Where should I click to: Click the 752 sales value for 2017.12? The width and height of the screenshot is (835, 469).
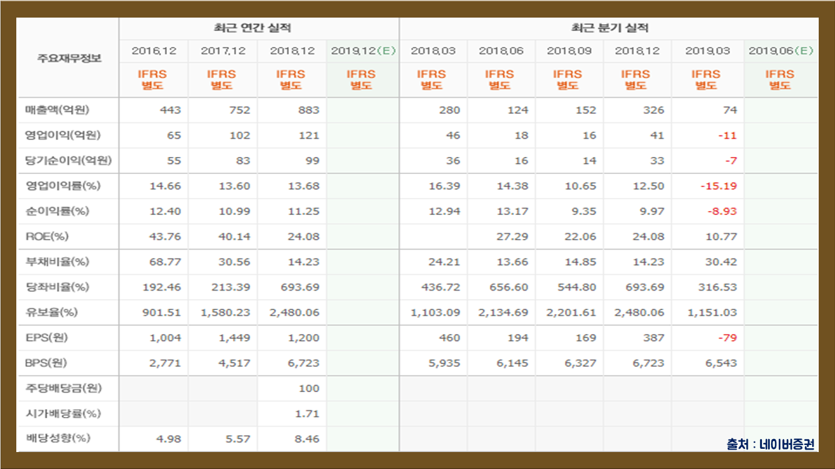[x=239, y=110]
